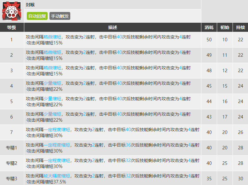Screen dimensions: 248x185
Task: Click initial value 16 in level 5 row
Action: (x=225, y=101)
